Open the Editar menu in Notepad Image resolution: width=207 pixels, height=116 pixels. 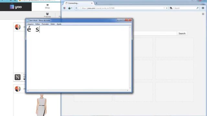(38, 24)
